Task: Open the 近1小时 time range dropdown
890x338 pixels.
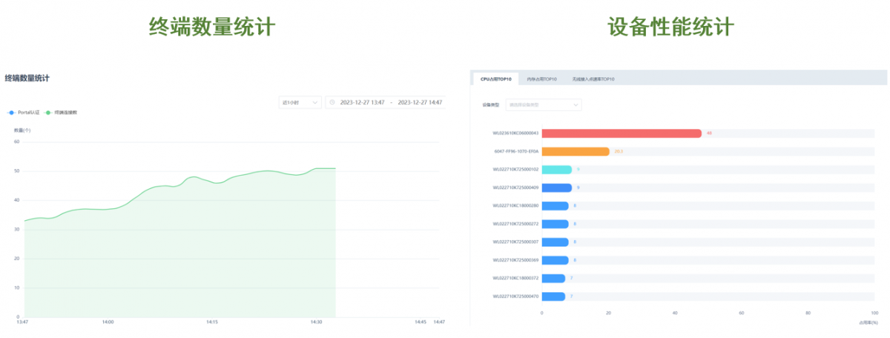Action: [299, 102]
